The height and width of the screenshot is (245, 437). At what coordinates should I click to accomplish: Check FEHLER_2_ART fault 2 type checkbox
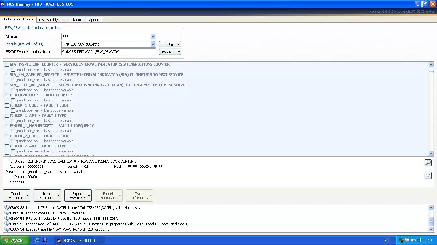coord(7,146)
